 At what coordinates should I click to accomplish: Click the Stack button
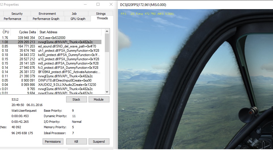click(x=76, y=99)
